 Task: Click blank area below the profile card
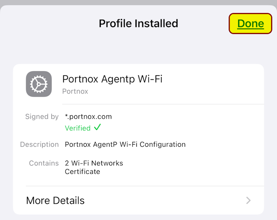click(138, 217)
